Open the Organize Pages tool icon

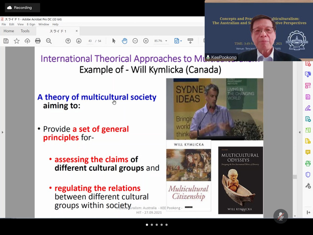308,86
